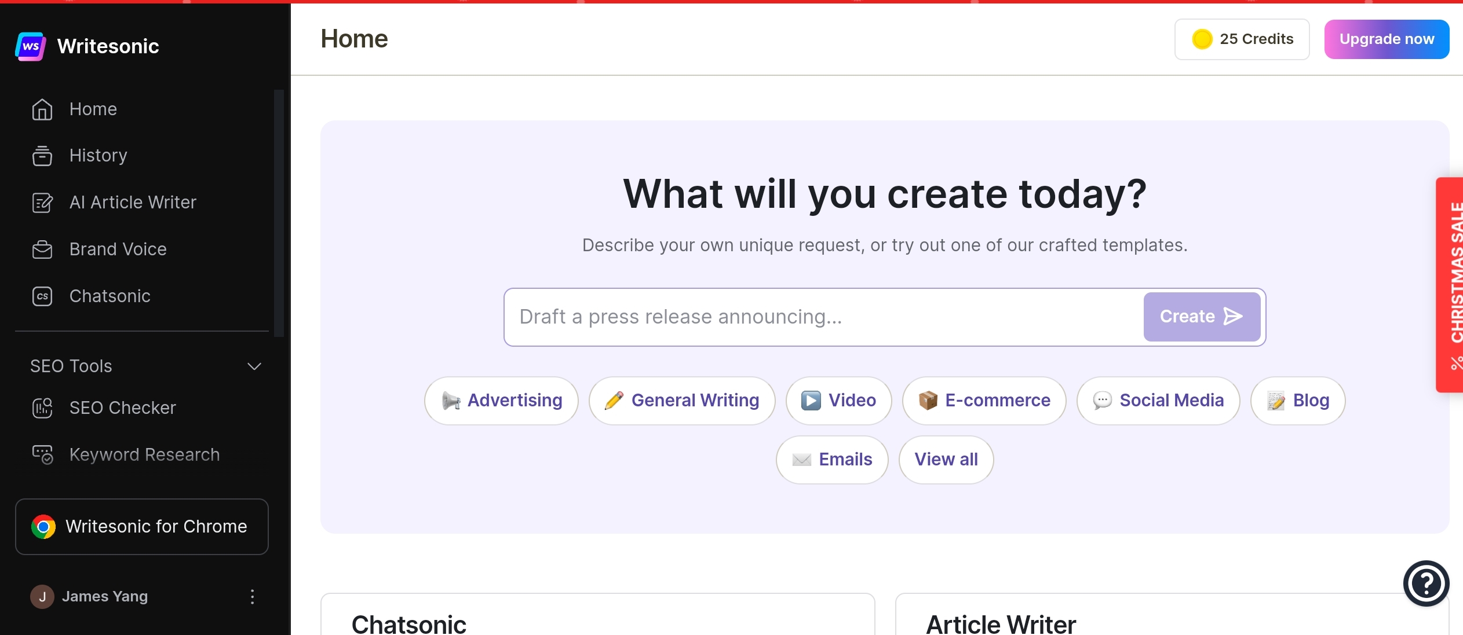The height and width of the screenshot is (635, 1463).
Task: Open Keyword Research tool
Action: (144, 455)
